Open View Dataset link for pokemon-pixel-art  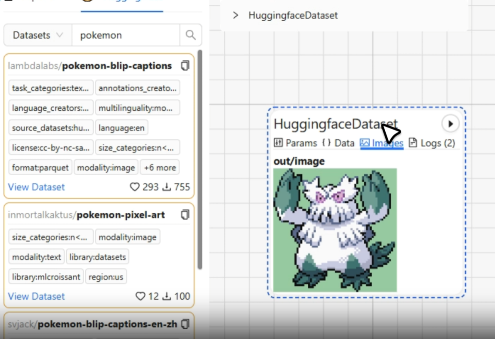click(x=36, y=296)
